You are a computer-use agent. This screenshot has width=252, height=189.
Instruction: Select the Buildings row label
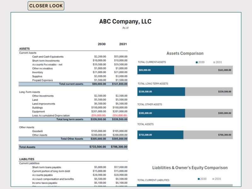click(x=37, y=108)
